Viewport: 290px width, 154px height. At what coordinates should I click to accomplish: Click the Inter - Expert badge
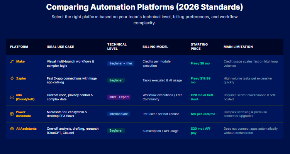pyautogui.click(x=119, y=97)
